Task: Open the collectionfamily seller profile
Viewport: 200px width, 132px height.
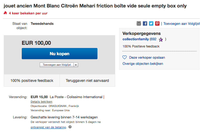Action: click(136, 39)
